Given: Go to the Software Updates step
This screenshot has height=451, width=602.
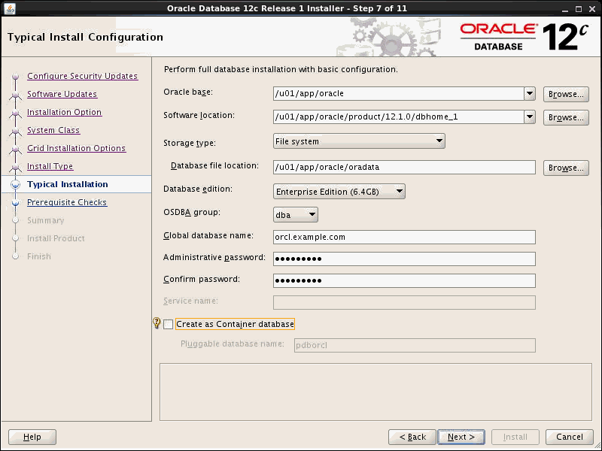Looking at the screenshot, I should 66,94.
